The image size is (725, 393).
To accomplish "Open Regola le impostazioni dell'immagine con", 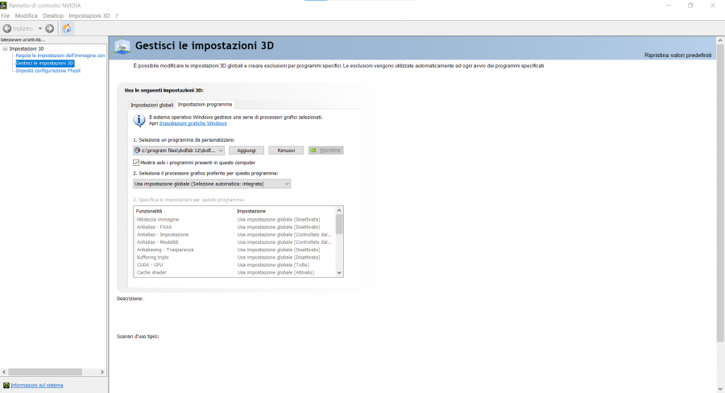I will 60,56.
